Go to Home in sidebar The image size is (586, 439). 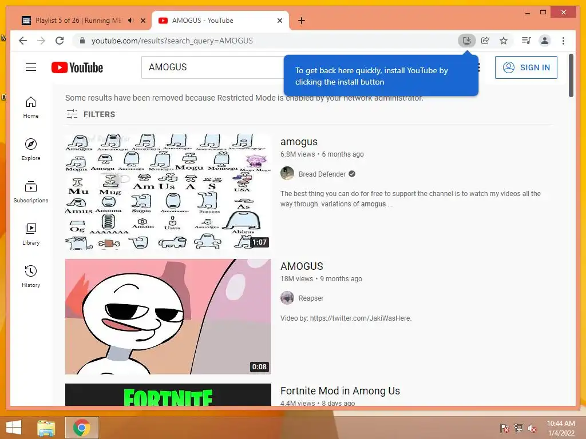pos(31,107)
